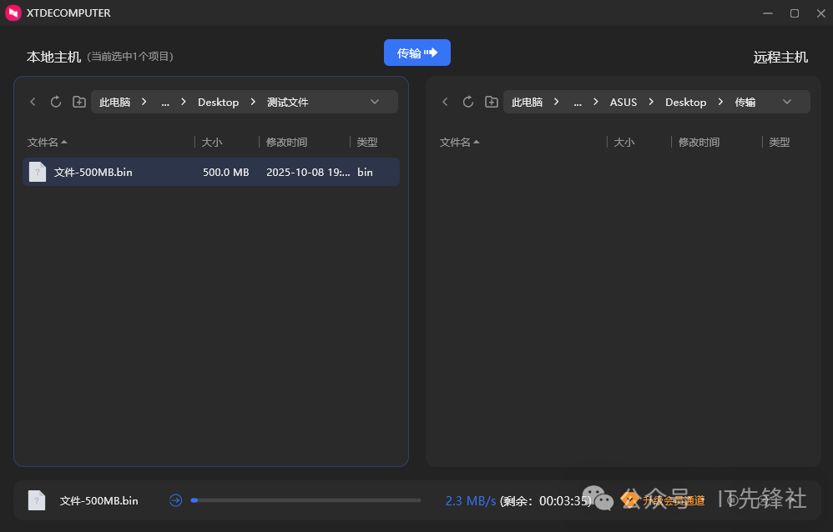Sort remote files by 修改时间 column
833x532 pixels.
click(x=699, y=143)
